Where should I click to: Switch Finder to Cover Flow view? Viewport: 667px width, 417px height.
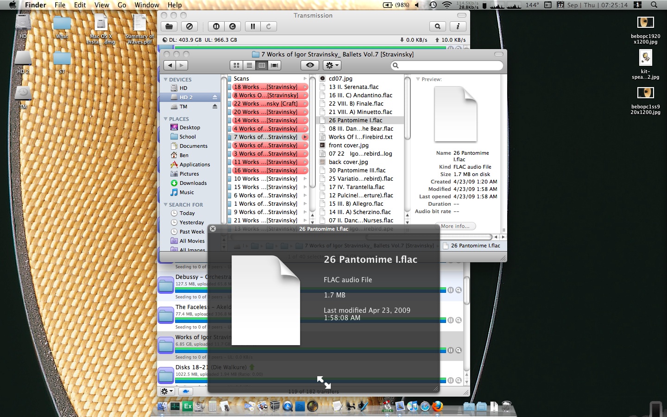coord(275,65)
